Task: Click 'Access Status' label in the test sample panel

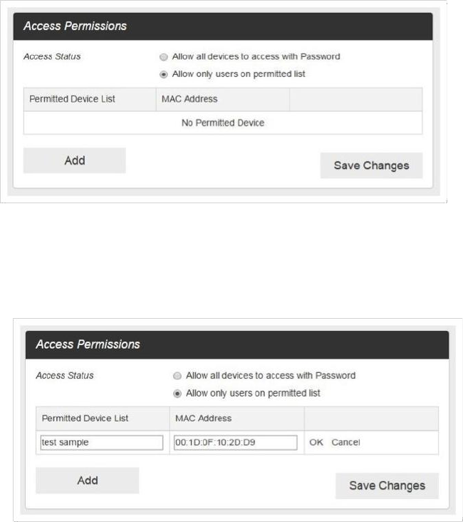Action: tap(65, 376)
